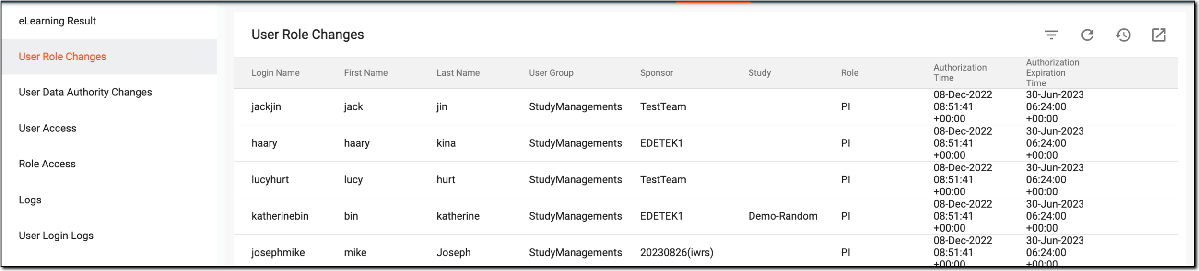Open the filter icon in toolbar
Image resolution: width=1199 pixels, height=271 pixels.
1051,35
